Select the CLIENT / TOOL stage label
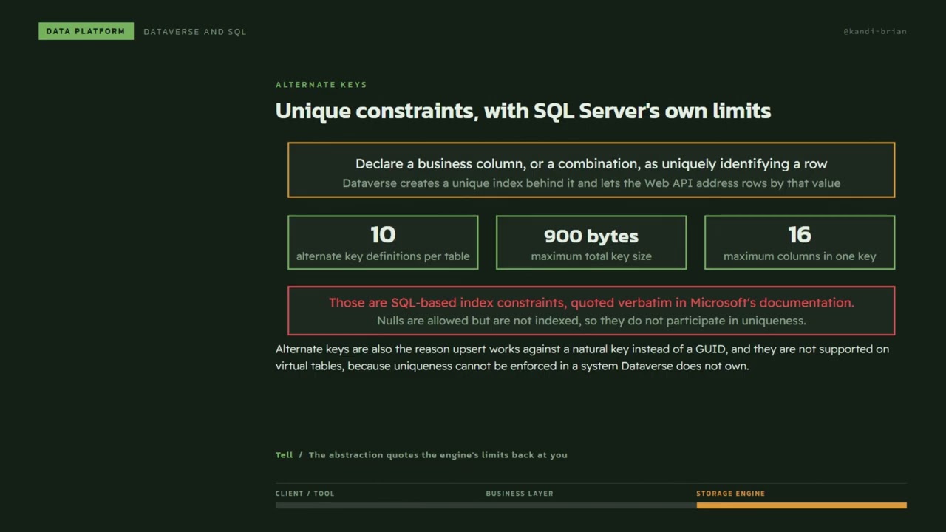The height and width of the screenshot is (532, 946). click(x=304, y=494)
